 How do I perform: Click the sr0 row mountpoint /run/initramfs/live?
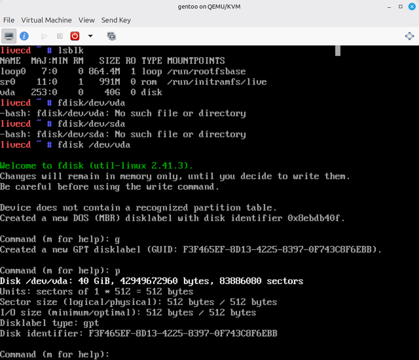[217, 82]
